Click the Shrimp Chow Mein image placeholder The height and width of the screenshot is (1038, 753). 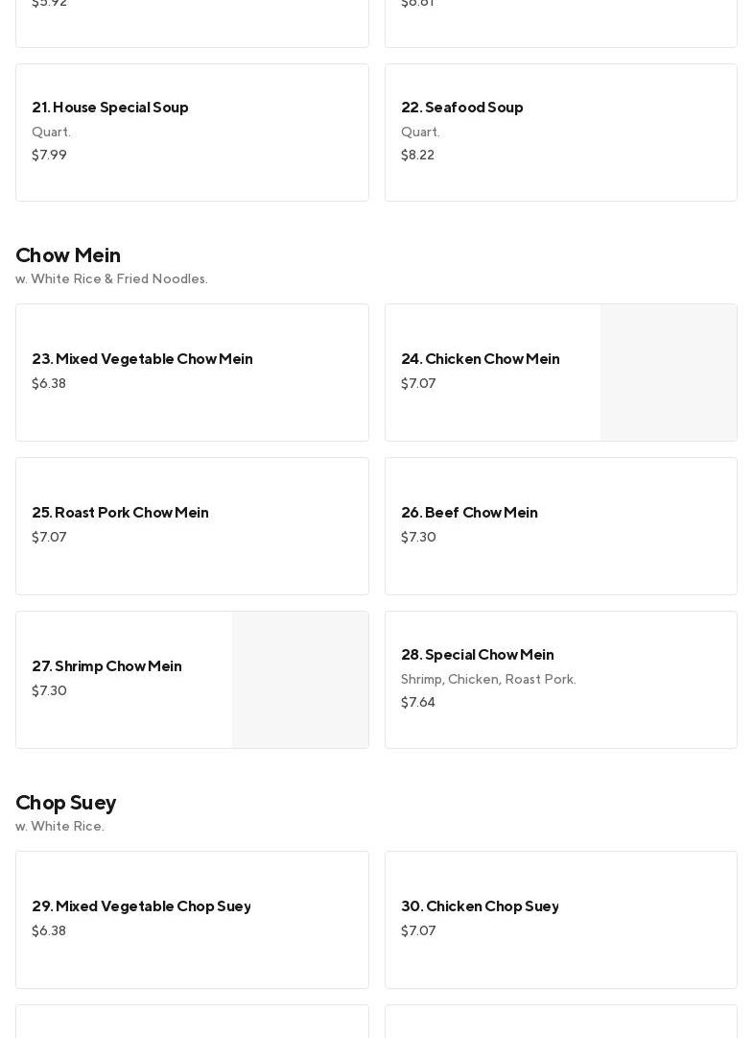coord(299,680)
